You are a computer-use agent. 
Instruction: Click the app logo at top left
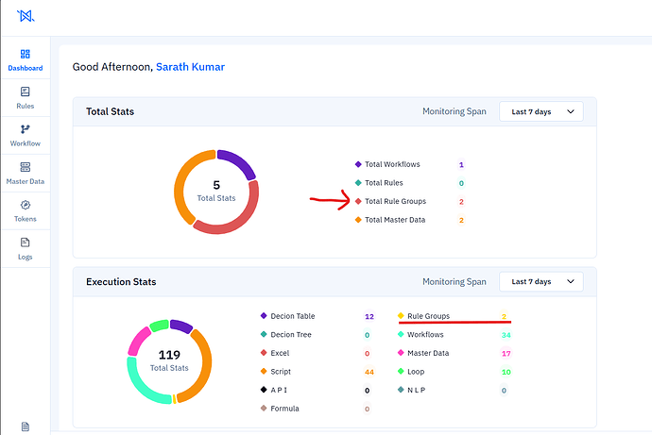click(26, 16)
